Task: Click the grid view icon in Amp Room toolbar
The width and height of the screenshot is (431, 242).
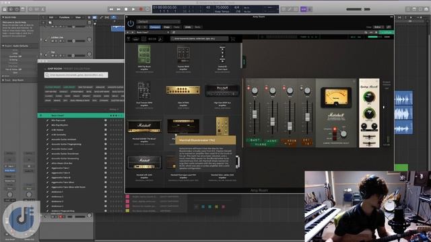Action: tap(143, 39)
